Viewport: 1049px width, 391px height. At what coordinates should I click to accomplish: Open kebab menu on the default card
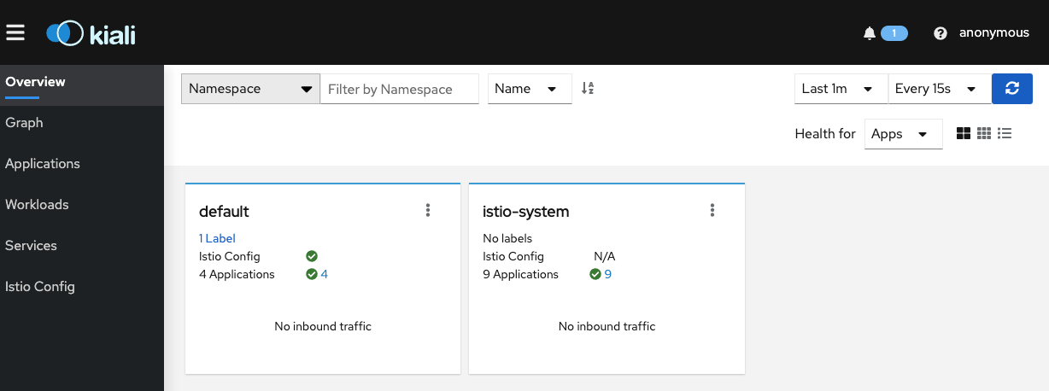point(428,210)
